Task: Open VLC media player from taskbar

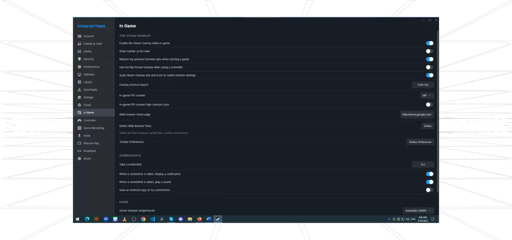Action: click(x=124, y=219)
